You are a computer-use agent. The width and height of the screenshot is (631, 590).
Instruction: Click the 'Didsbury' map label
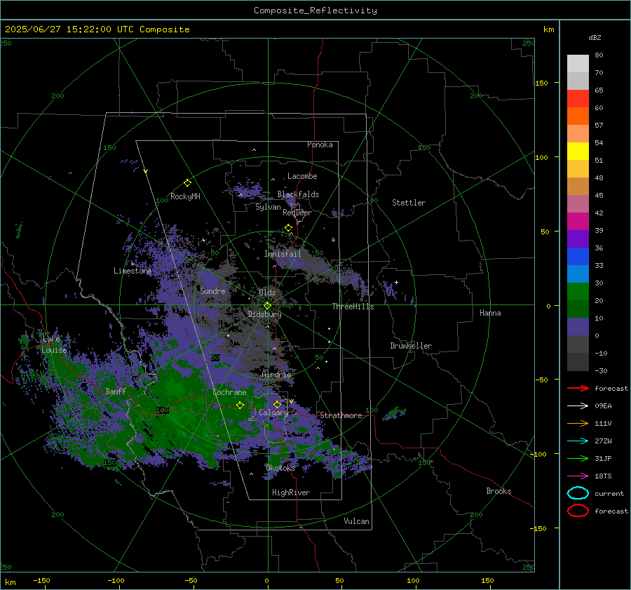coord(264,314)
